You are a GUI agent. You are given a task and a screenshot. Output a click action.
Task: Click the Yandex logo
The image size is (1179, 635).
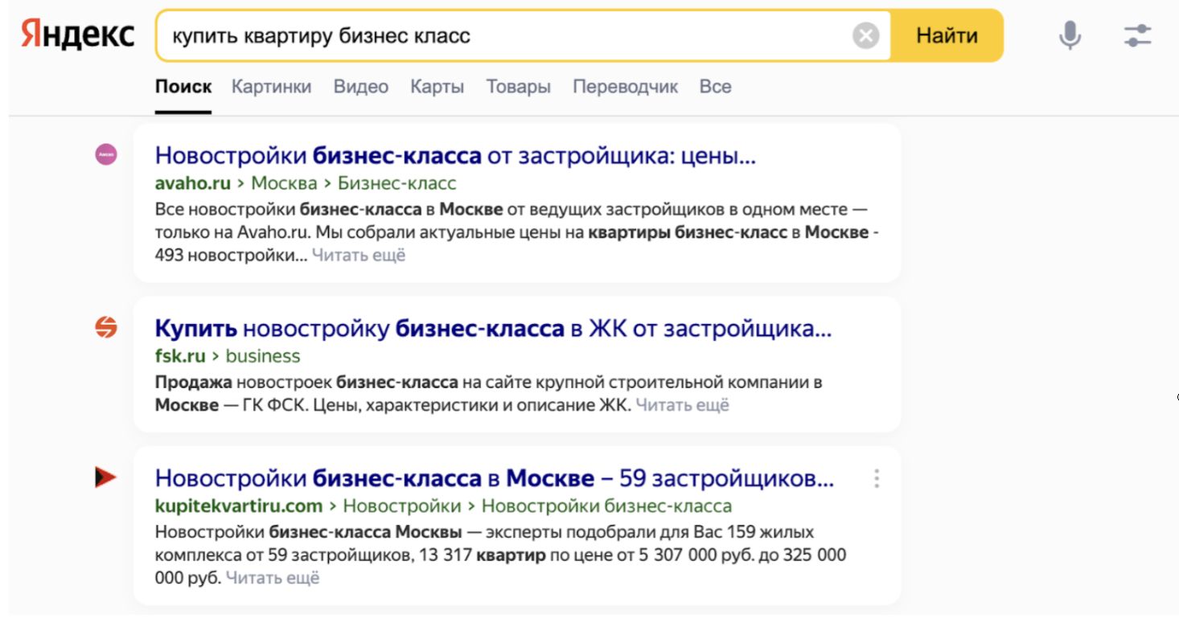coord(77,35)
